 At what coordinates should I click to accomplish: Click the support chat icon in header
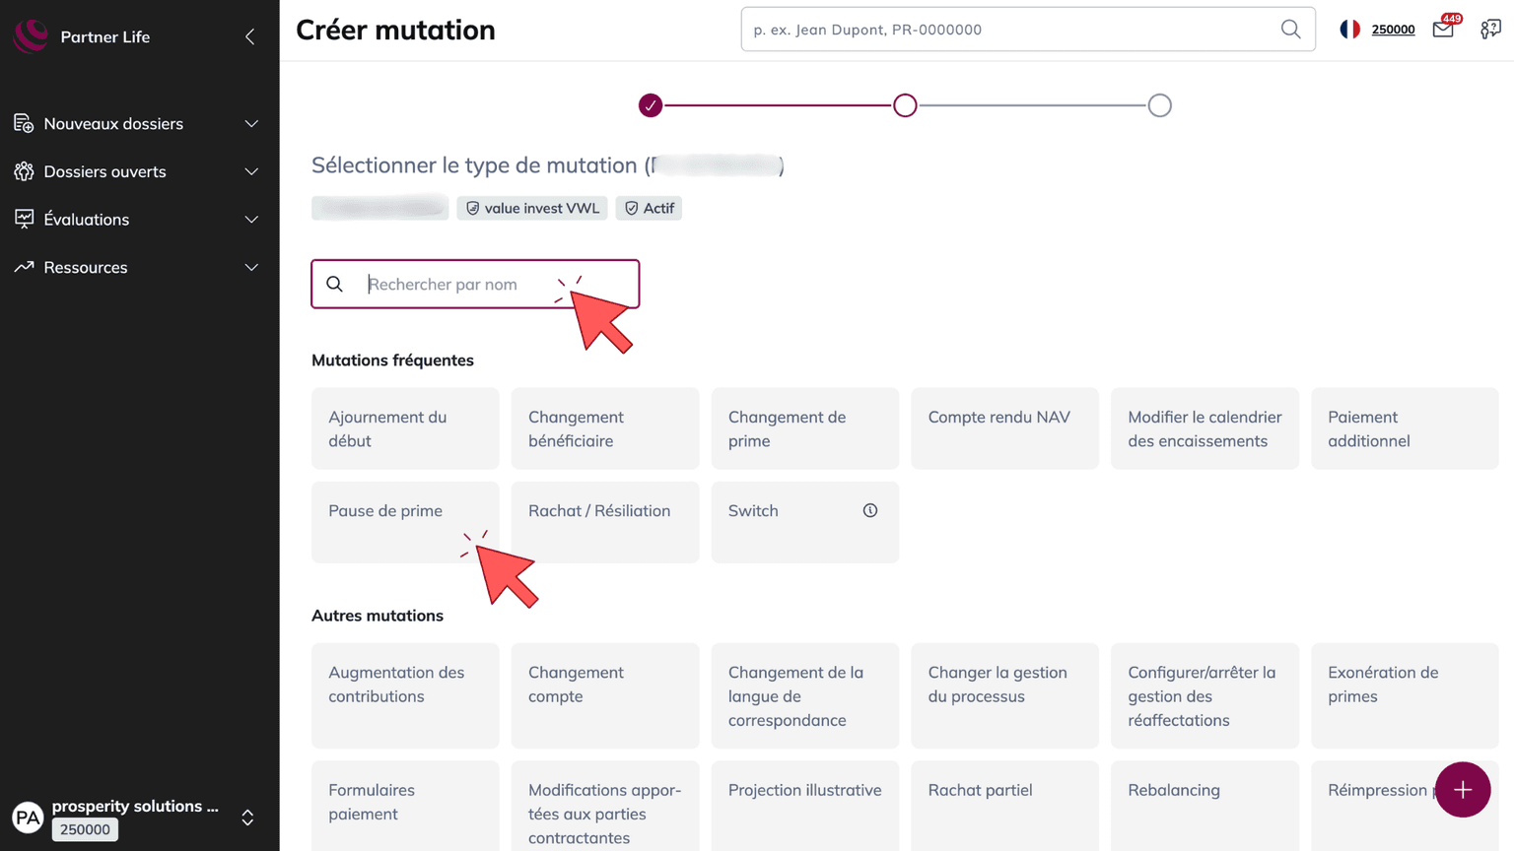tap(1490, 30)
